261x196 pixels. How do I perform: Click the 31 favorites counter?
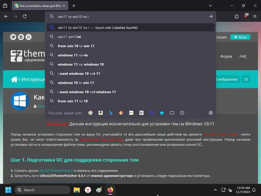tap(246, 79)
